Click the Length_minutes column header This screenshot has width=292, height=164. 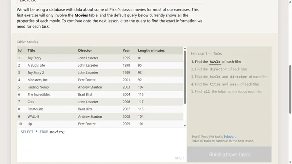[x=151, y=50]
